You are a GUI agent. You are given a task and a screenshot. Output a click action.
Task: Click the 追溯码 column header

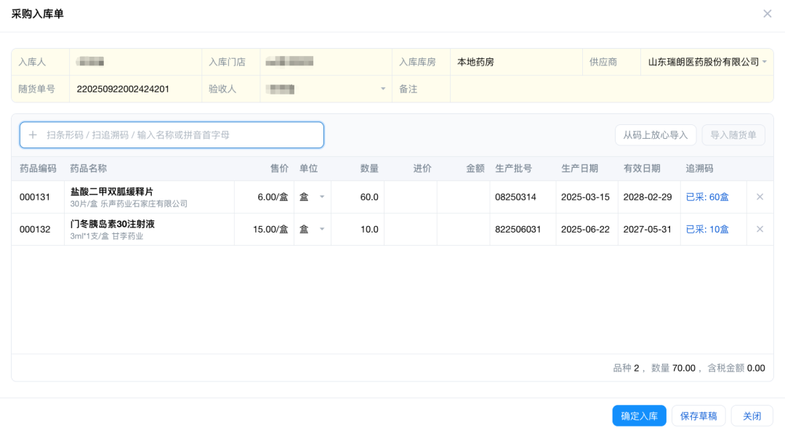pyautogui.click(x=699, y=169)
